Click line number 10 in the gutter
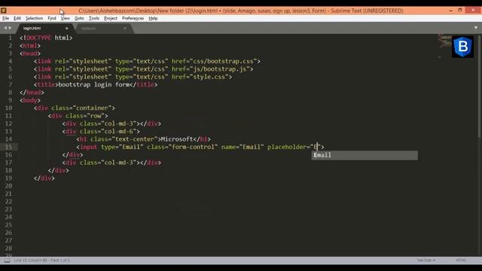The height and width of the screenshot is (271, 482). 8,108
